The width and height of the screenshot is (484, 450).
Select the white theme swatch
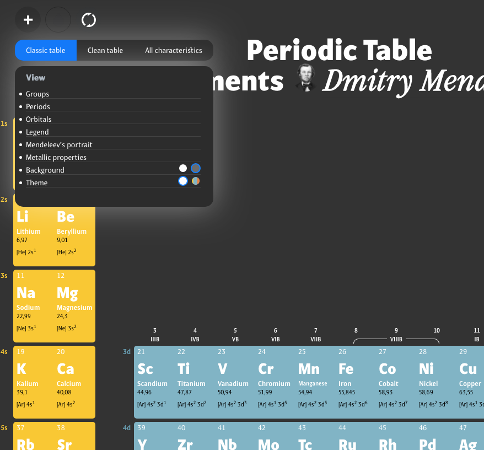(x=183, y=181)
